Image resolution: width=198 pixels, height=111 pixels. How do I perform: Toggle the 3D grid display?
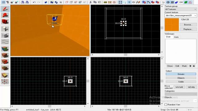7,2
